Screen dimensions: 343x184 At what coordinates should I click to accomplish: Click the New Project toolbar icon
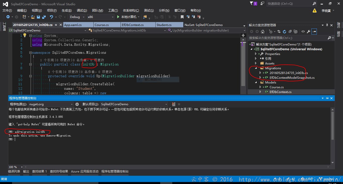pyautogui.click(x=24, y=17)
